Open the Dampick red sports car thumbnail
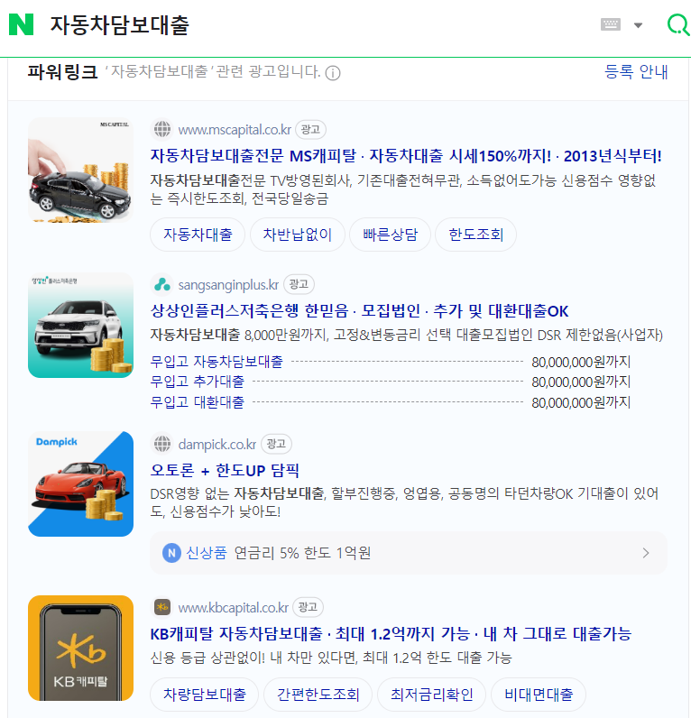Image resolution: width=691 pixels, height=718 pixels. coord(80,484)
